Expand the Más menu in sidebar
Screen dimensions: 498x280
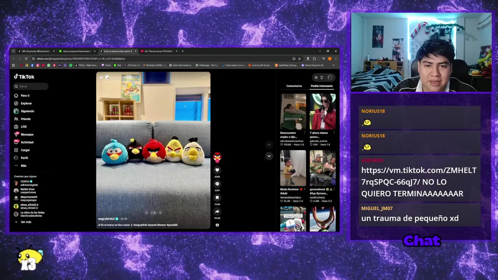click(20, 166)
